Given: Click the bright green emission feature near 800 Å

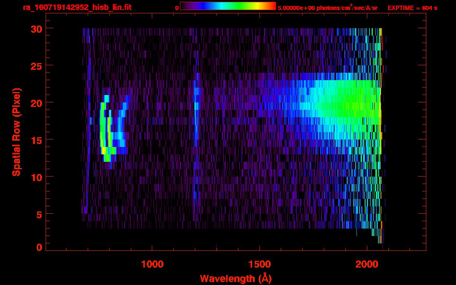Looking at the screenshot, I should 107,128.
